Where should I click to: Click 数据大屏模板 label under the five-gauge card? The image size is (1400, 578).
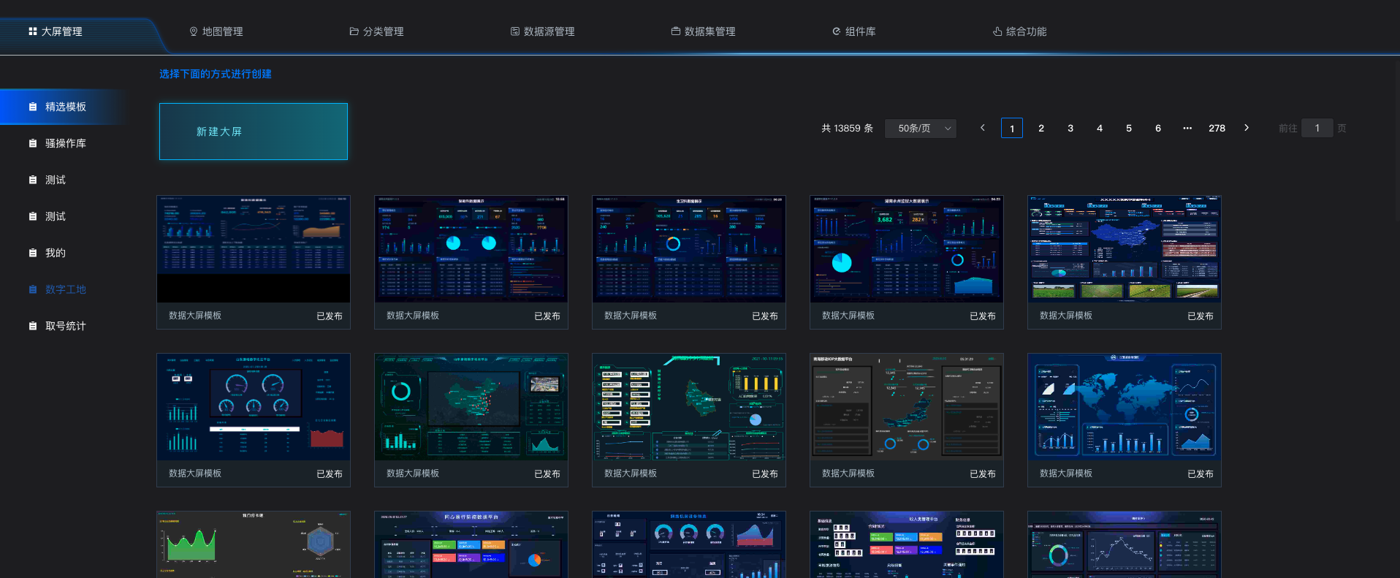195,474
